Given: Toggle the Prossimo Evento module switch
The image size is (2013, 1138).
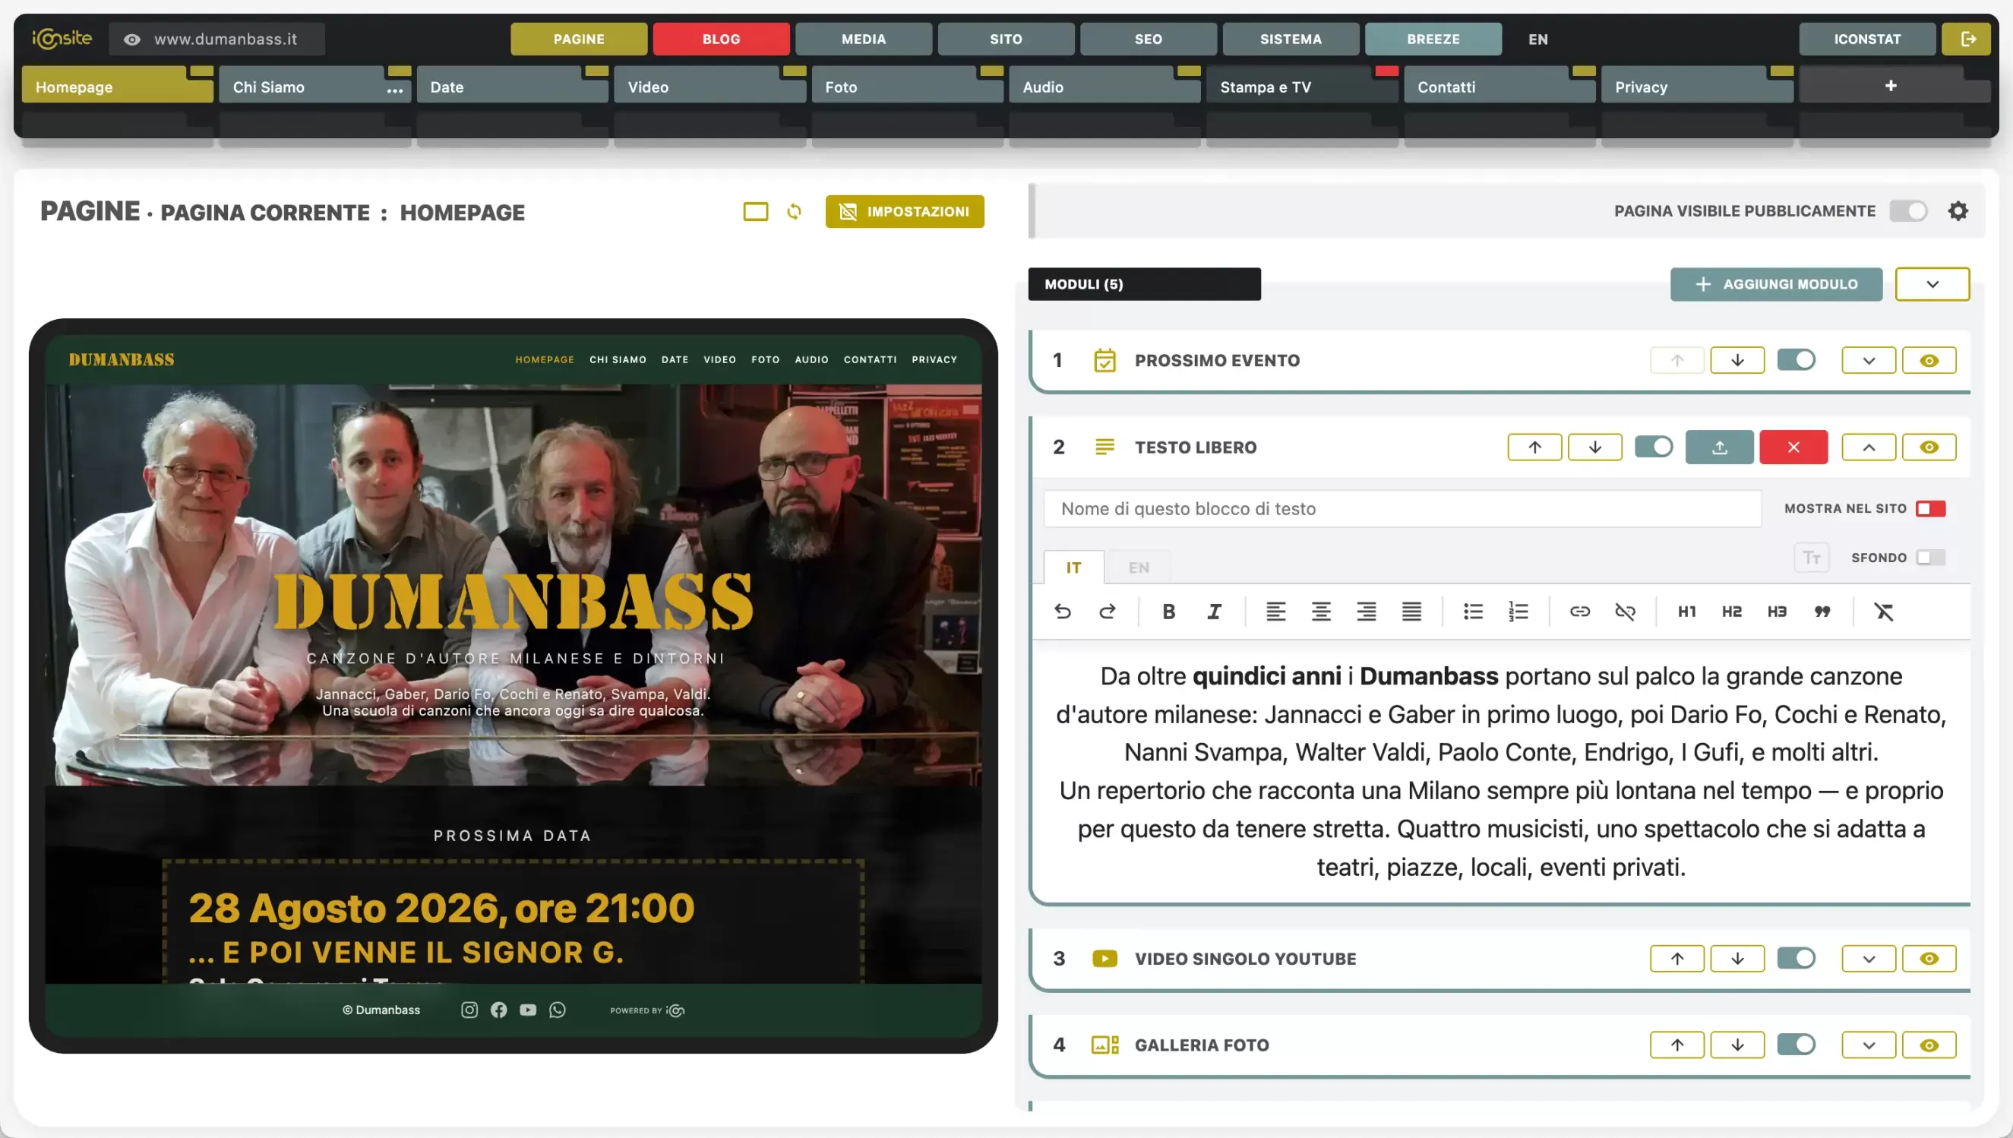Looking at the screenshot, I should click(1797, 359).
